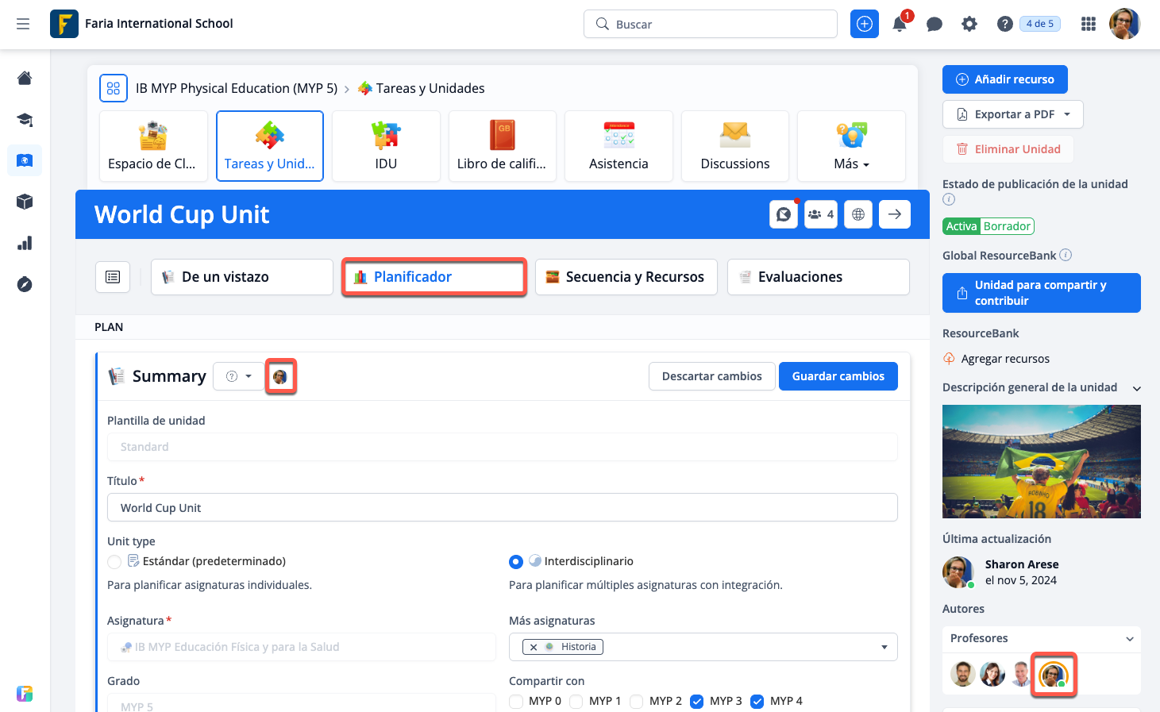Viewport: 1160px width, 712px height.
Task: Open the Evaluaciones tab
Action: pos(818,277)
